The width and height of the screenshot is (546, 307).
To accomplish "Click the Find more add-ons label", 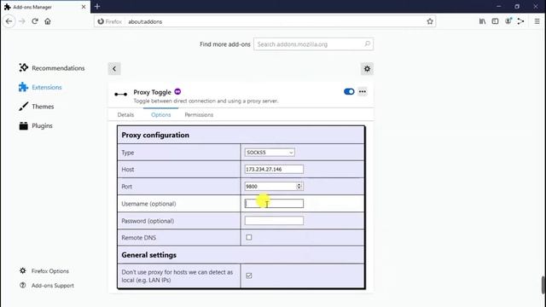I will pyautogui.click(x=225, y=44).
